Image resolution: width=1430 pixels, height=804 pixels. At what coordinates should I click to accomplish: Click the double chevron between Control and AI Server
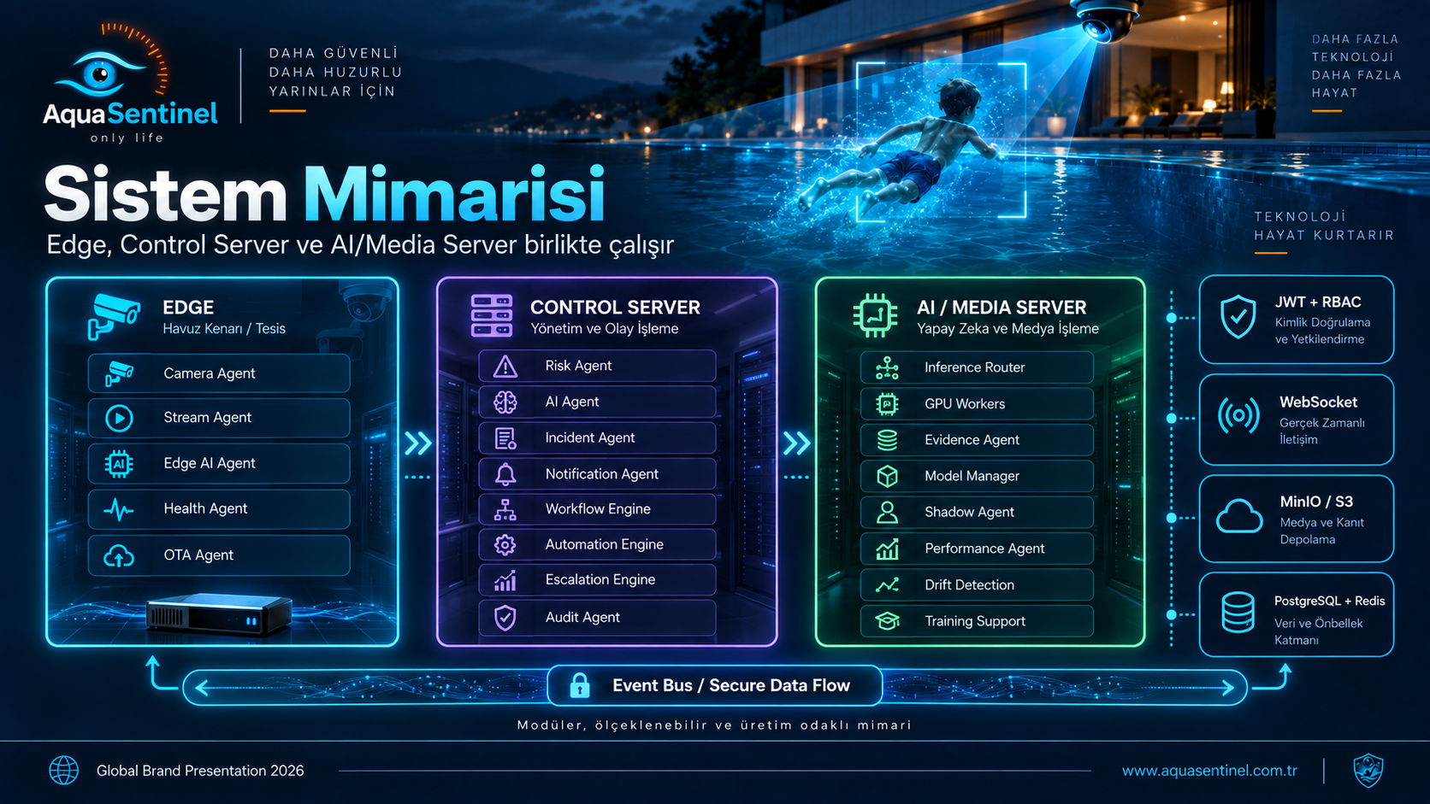796,443
